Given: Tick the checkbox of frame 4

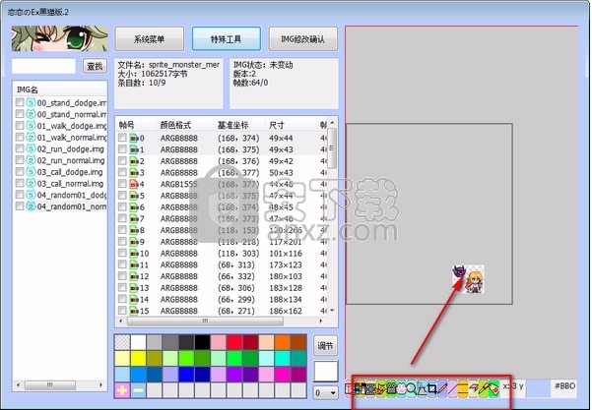Looking at the screenshot, I should (x=122, y=184).
